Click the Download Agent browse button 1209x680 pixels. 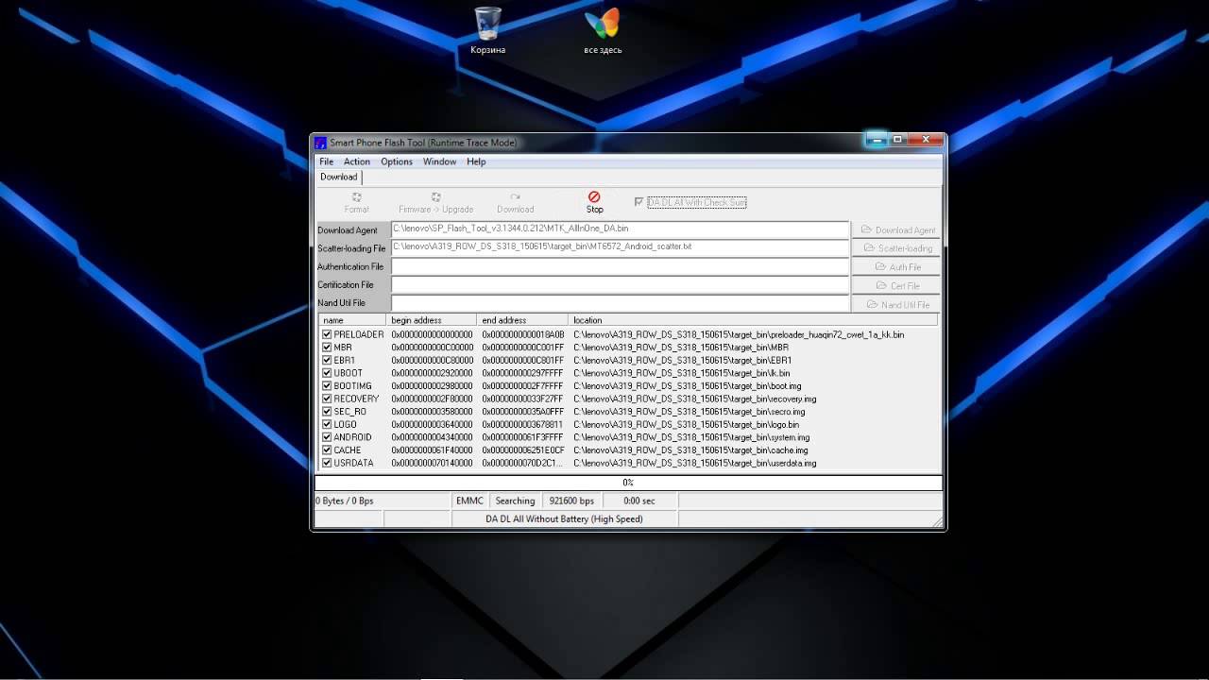pyautogui.click(x=896, y=230)
